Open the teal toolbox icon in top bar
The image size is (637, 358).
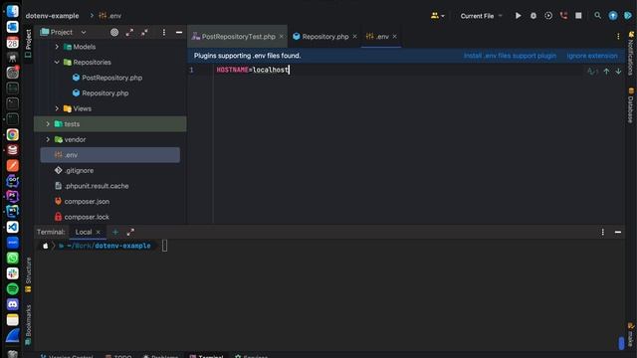628,16
